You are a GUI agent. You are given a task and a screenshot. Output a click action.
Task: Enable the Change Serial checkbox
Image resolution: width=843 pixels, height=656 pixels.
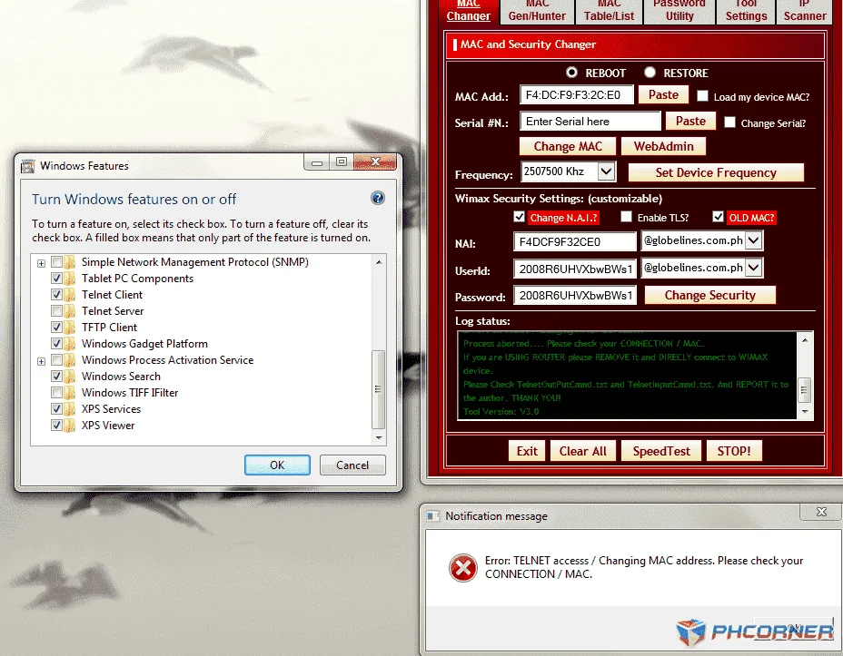(x=729, y=122)
